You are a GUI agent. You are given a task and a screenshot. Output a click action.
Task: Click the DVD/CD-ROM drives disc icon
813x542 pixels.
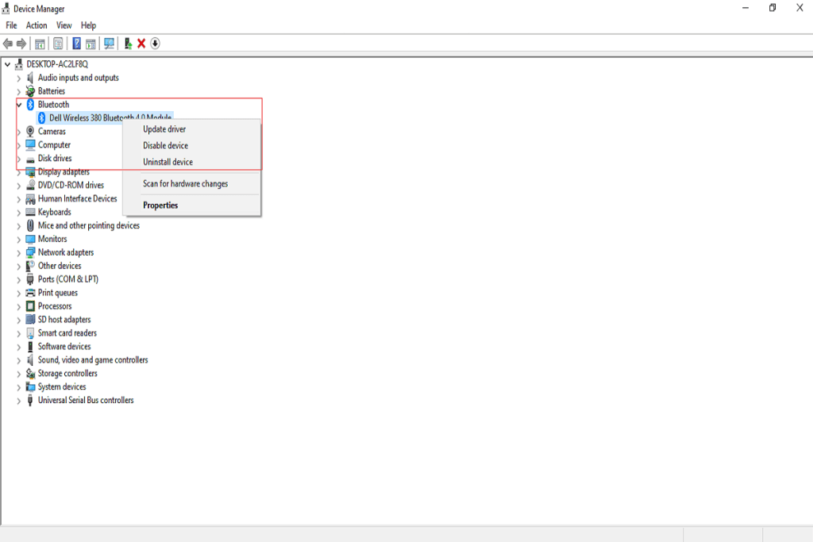click(x=30, y=185)
